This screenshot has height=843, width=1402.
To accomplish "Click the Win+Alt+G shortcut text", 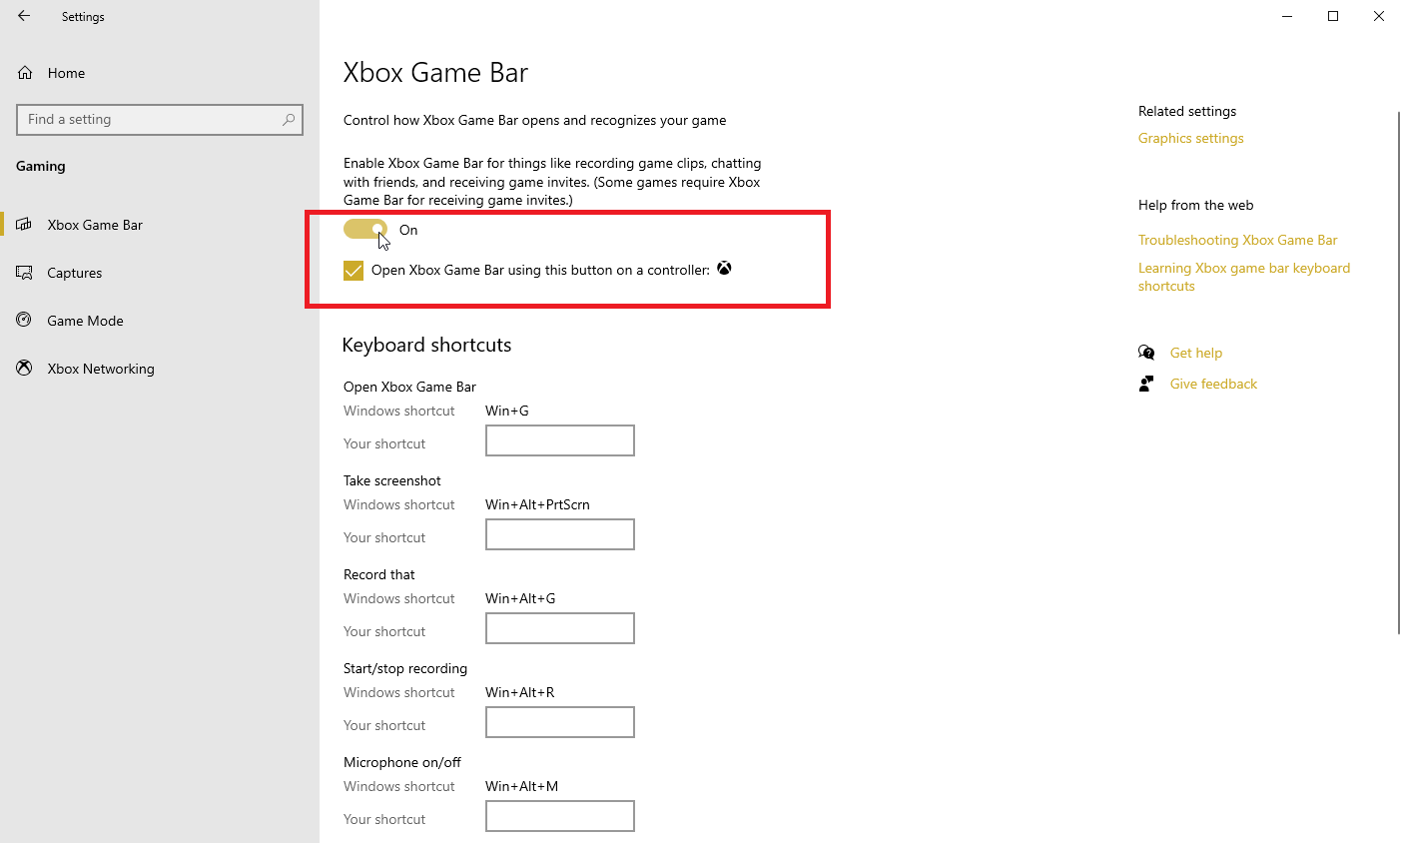I will click(x=520, y=598).
